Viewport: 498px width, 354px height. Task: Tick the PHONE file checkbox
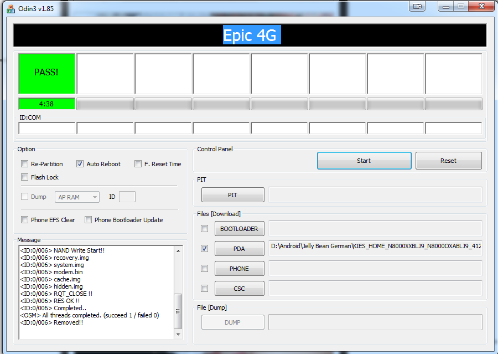(205, 269)
